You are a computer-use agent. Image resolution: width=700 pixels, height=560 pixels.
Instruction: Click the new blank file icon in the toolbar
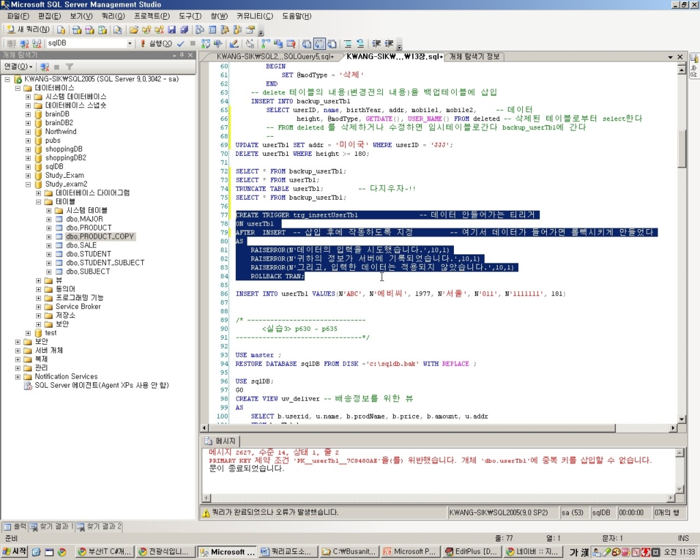pos(61,30)
